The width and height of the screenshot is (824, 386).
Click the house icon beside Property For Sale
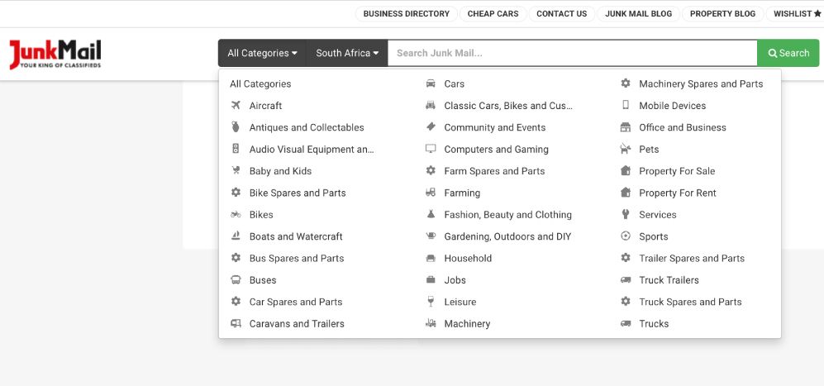tap(626, 170)
